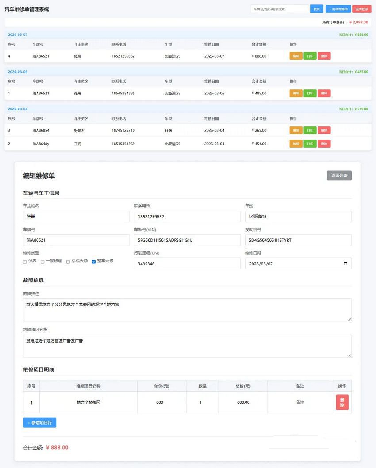Click the 备注 cell in the repair items table

(x=300, y=402)
